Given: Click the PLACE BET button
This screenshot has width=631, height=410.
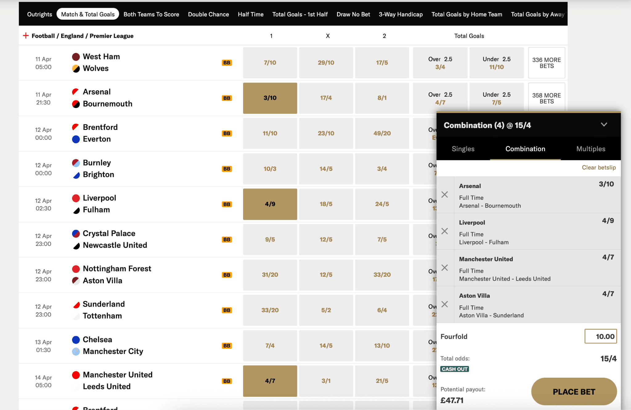Looking at the screenshot, I should click(573, 392).
